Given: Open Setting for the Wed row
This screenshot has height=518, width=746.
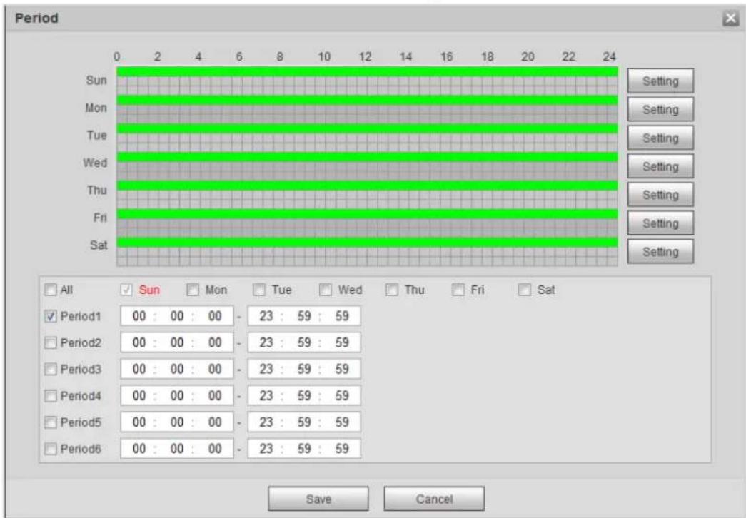Looking at the screenshot, I should pyautogui.click(x=660, y=166).
